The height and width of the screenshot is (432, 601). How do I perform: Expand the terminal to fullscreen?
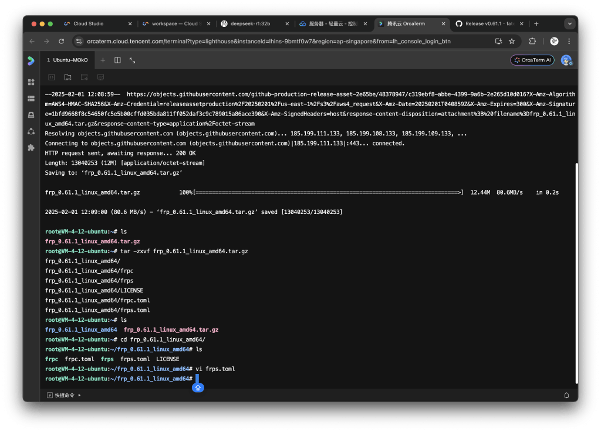132,60
